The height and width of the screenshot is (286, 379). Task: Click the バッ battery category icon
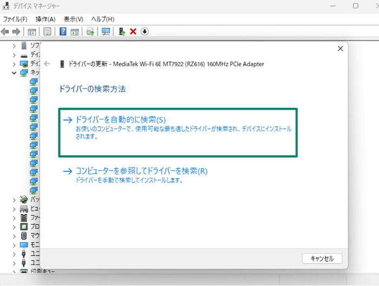point(24,199)
